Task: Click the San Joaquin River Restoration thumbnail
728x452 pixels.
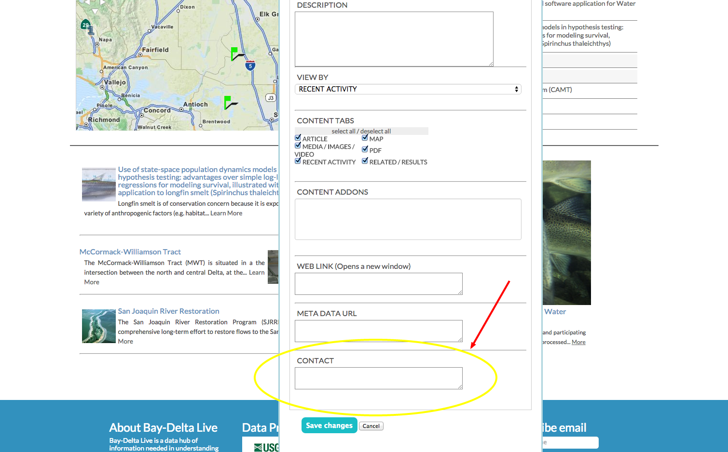Action: [x=98, y=326]
